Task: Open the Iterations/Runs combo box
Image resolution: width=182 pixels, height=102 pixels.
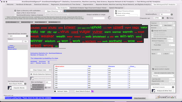Action: click(x=166, y=14)
